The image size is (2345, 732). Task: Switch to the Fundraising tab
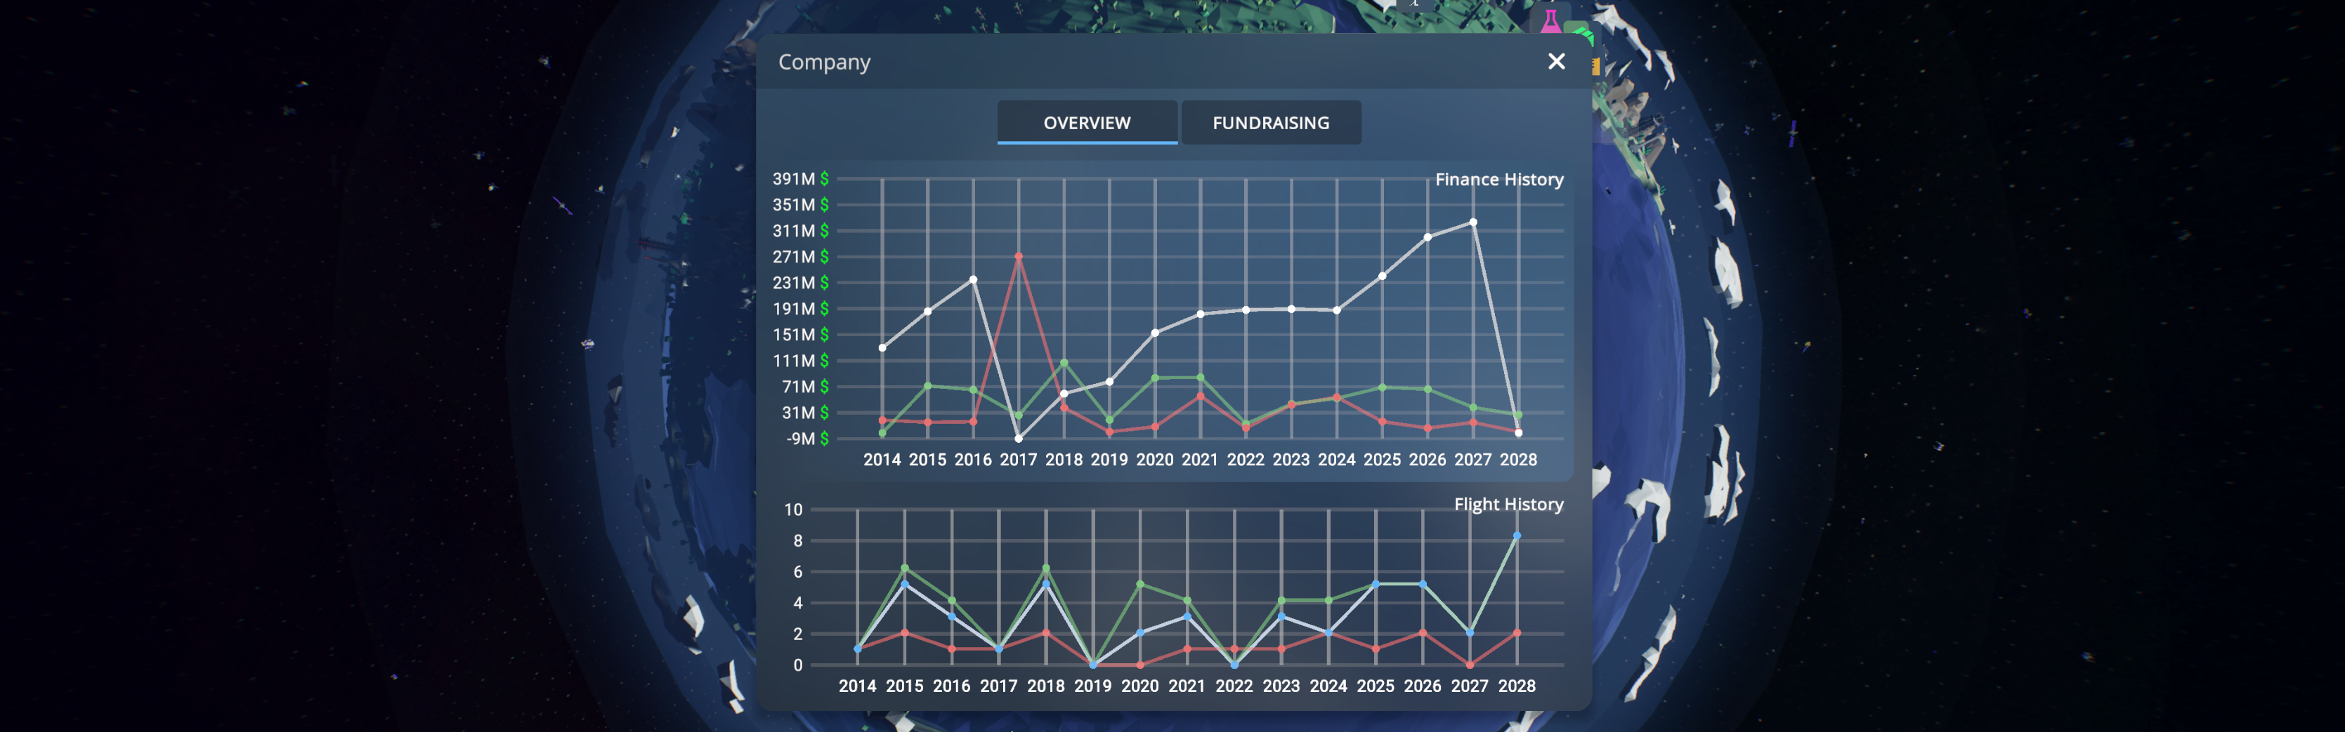click(x=1270, y=123)
